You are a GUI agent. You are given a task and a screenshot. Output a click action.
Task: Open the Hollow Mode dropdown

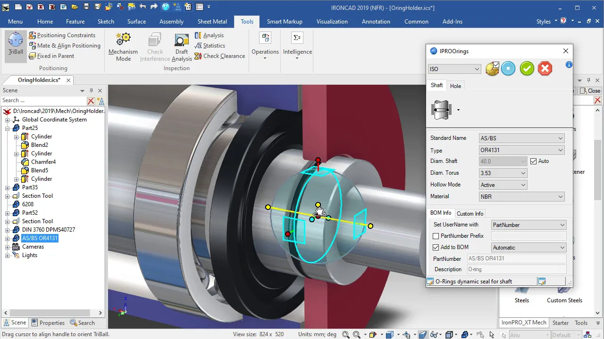tap(503, 185)
